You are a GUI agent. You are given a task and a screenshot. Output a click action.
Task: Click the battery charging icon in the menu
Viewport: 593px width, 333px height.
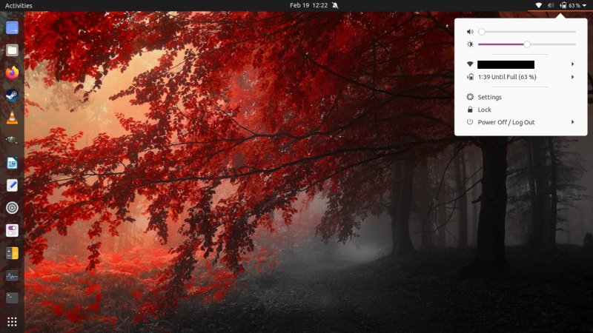point(470,77)
